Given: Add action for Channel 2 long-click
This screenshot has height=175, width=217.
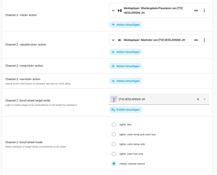Looking at the screenshot, I should tap(126, 66).
